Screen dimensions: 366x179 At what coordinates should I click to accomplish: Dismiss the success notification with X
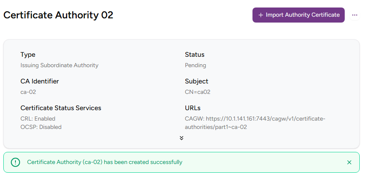click(349, 162)
